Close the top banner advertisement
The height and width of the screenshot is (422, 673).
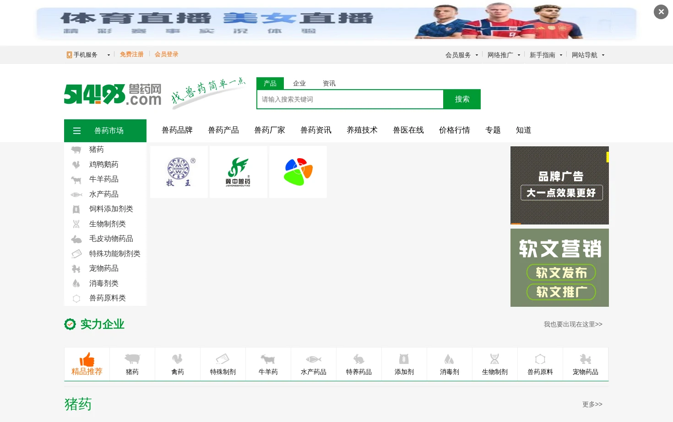661,12
